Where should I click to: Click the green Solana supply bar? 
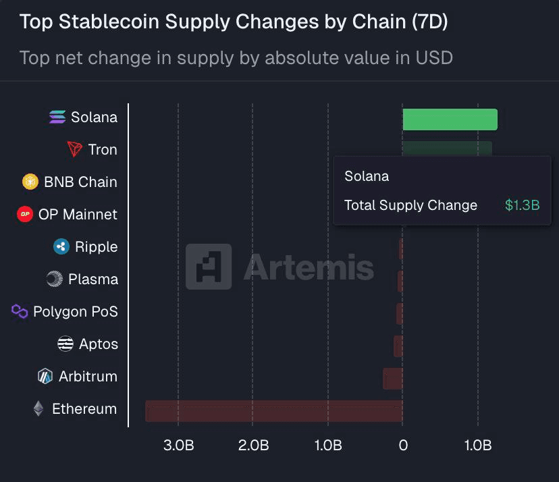pyautogui.click(x=450, y=119)
